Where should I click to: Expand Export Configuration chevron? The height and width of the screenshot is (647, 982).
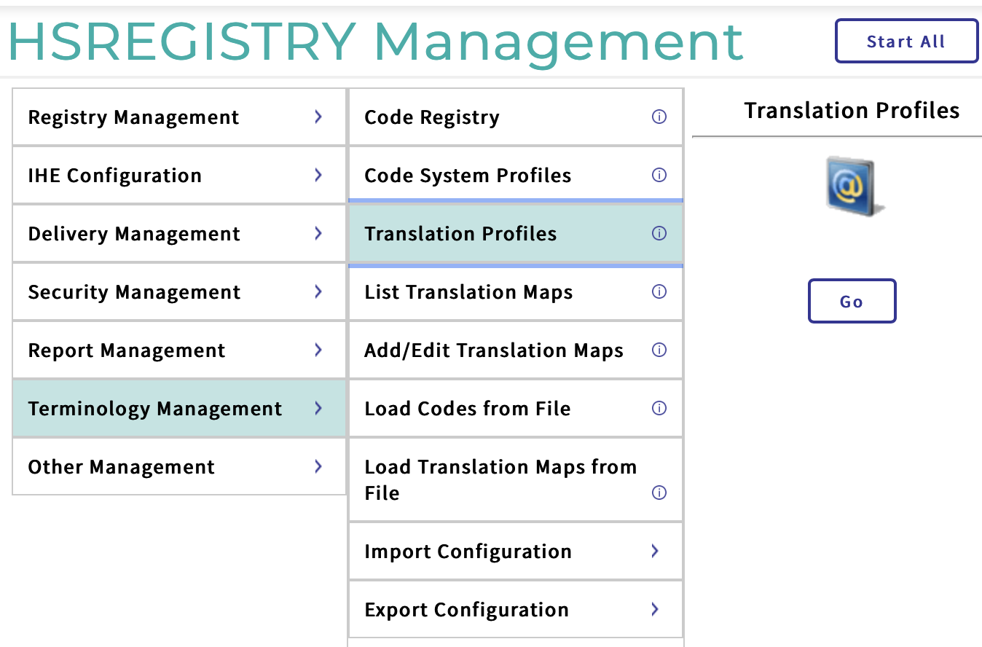pyautogui.click(x=655, y=609)
